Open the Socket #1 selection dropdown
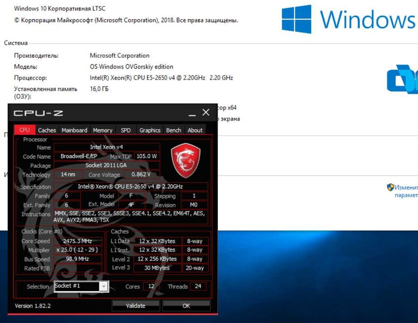The width and height of the screenshot is (418, 323). (x=81, y=286)
